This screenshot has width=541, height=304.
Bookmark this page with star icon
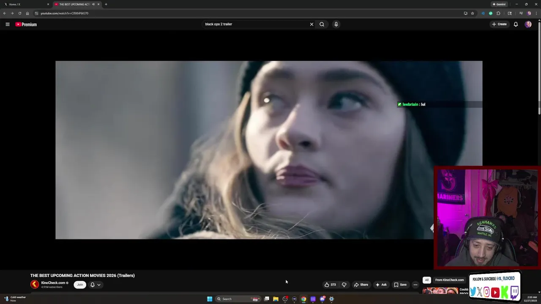tap(473, 13)
